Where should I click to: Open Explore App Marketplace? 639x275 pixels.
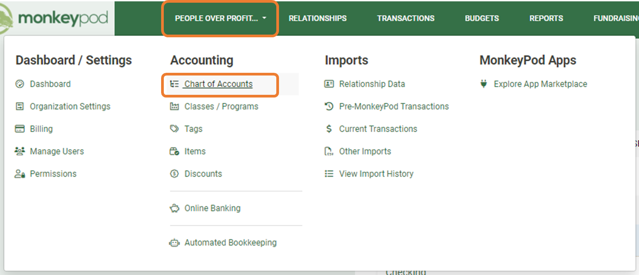point(540,84)
